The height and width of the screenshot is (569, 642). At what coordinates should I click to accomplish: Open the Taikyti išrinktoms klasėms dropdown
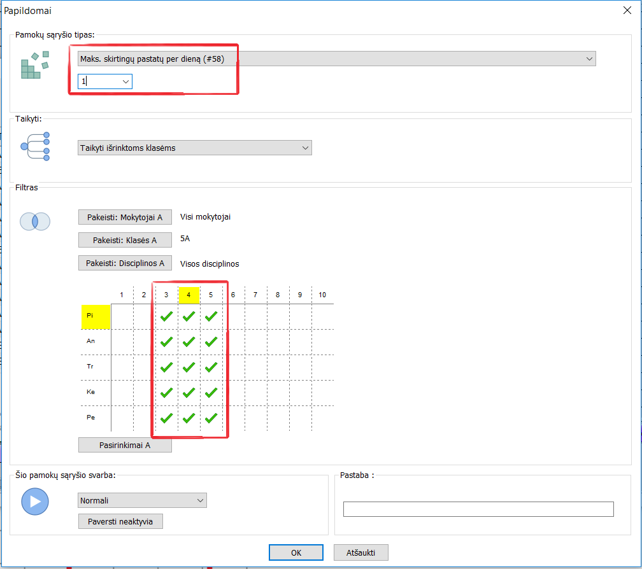coord(194,148)
